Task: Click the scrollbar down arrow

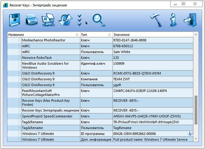Action: pyautogui.click(x=196, y=139)
